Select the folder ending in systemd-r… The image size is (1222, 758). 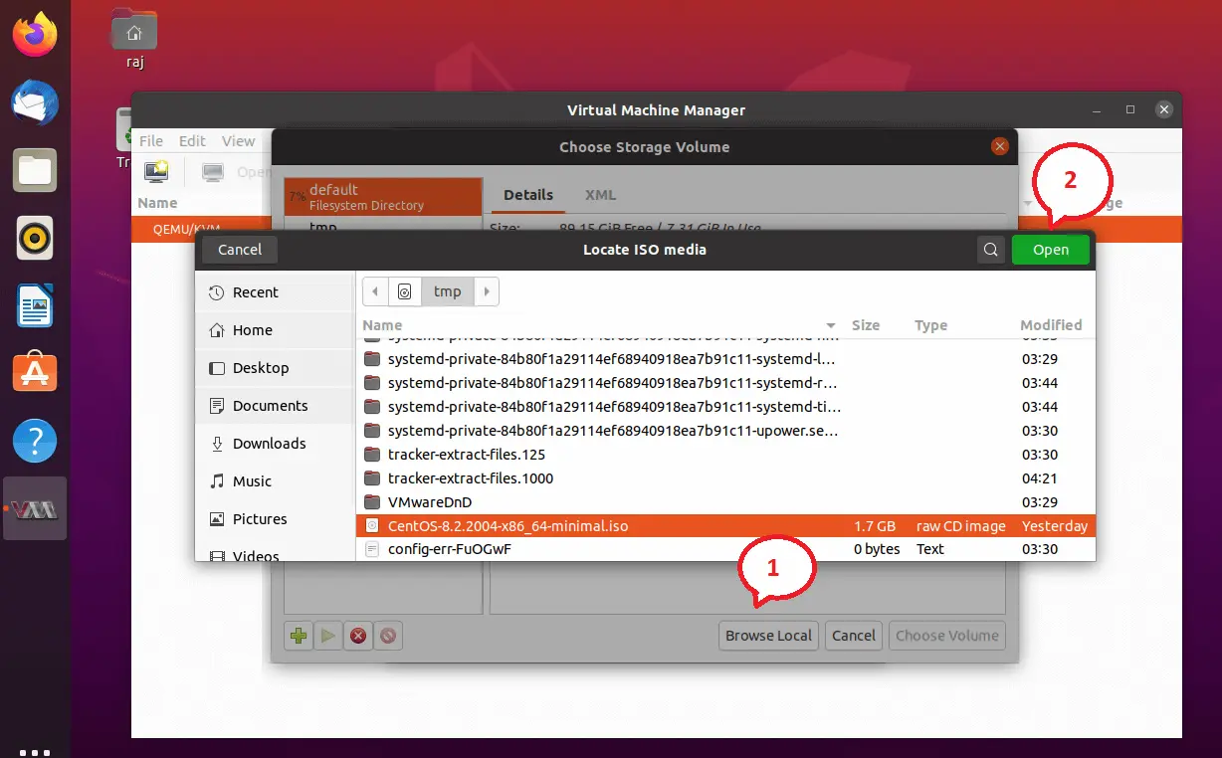[x=725, y=383]
